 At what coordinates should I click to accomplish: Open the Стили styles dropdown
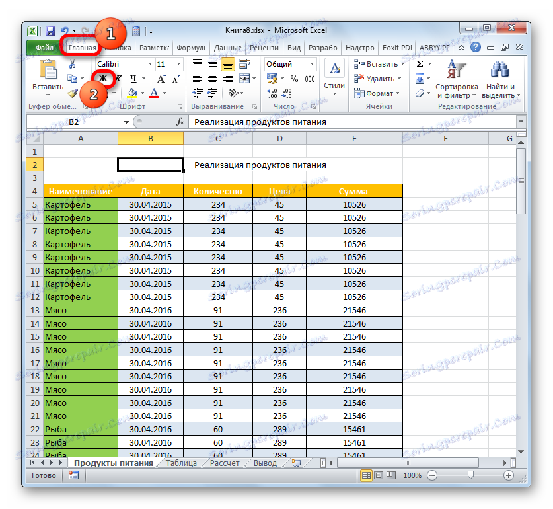point(334,77)
